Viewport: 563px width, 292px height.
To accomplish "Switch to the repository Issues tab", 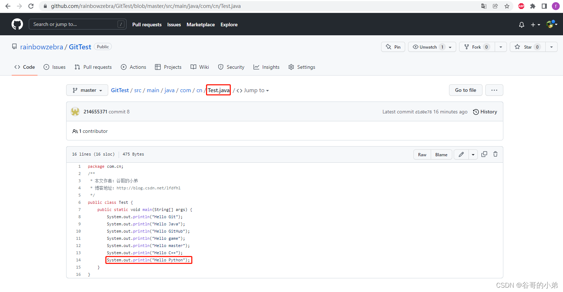I will click(x=54, y=67).
